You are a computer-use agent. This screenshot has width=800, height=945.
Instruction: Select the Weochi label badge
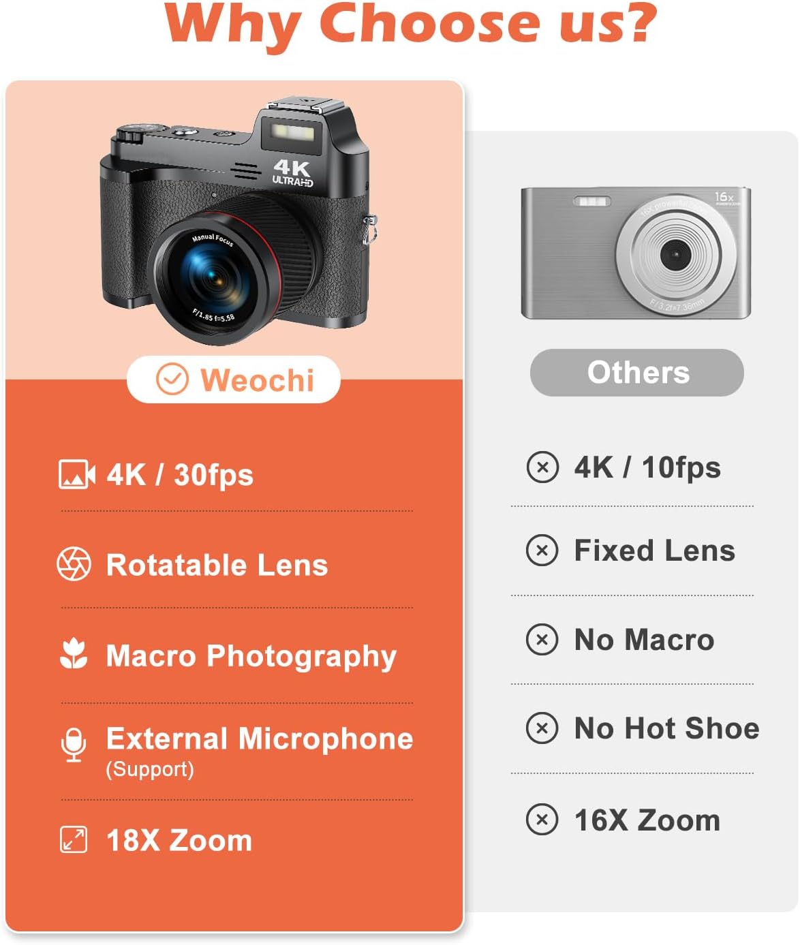233,379
